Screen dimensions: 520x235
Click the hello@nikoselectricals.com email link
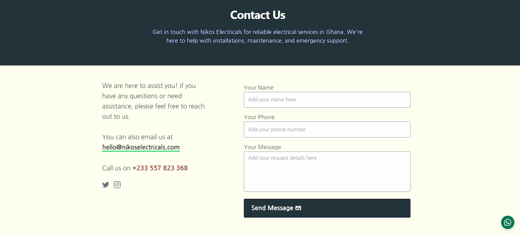141,147
